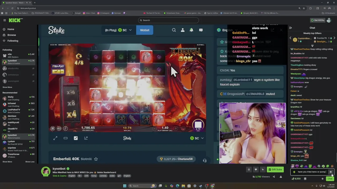Share the stream

pos(274,177)
